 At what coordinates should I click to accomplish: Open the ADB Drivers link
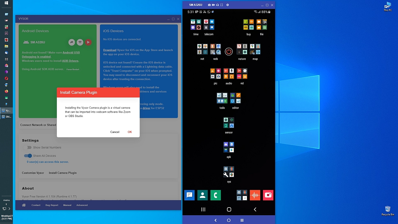tap(70, 61)
